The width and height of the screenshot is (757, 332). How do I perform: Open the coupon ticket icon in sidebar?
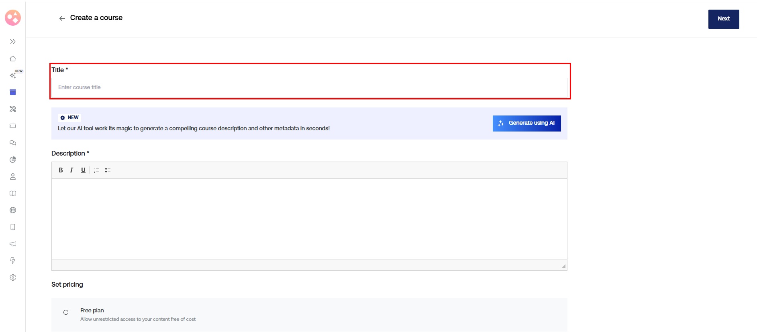[13, 126]
